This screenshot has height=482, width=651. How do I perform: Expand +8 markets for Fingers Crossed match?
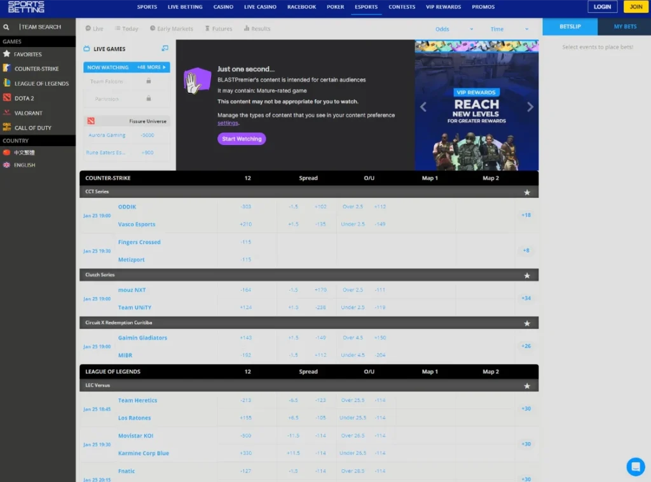pyautogui.click(x=526, y=251)
